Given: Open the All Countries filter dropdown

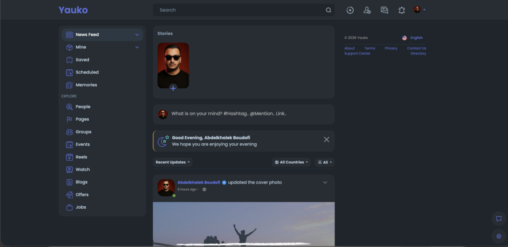Looking at the screenshot, I should click(x=291, y=162).
